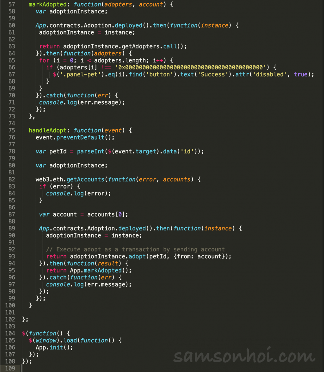The width and height of the screenshot is (324, 372).
Task: Click the 'handleAdopt' key on line 75
Action: pos(48,130)
